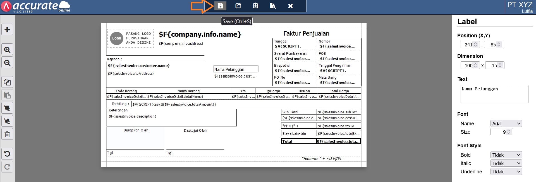Zoom out of the template canvas

tap(7, 63)
